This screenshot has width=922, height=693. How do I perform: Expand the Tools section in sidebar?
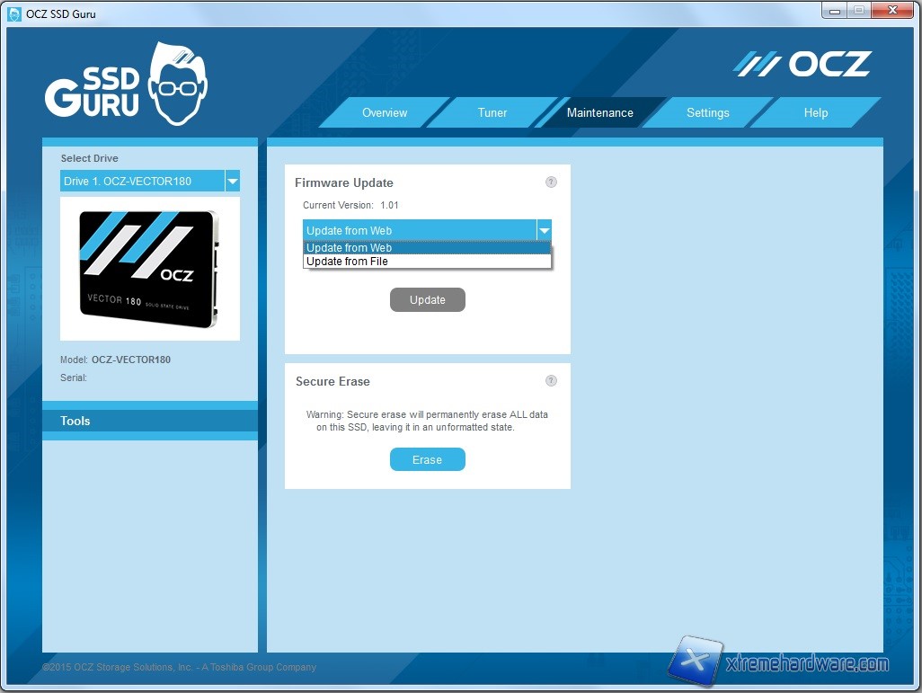[x=149, y=421]
